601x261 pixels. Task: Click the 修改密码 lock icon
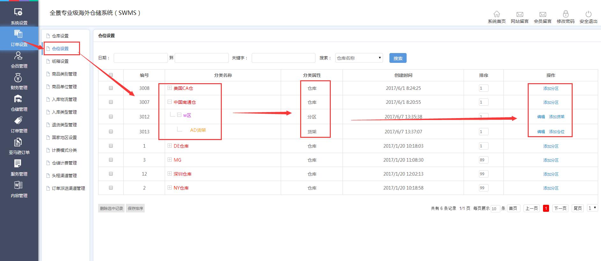click(565, 14)
